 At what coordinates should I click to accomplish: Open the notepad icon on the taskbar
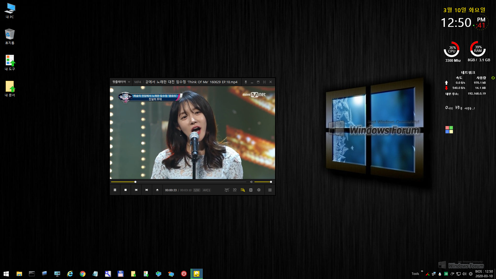[x=95, y=274]
